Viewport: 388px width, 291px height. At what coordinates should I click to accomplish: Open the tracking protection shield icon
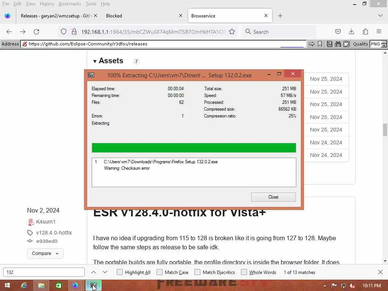click(64, 32)
